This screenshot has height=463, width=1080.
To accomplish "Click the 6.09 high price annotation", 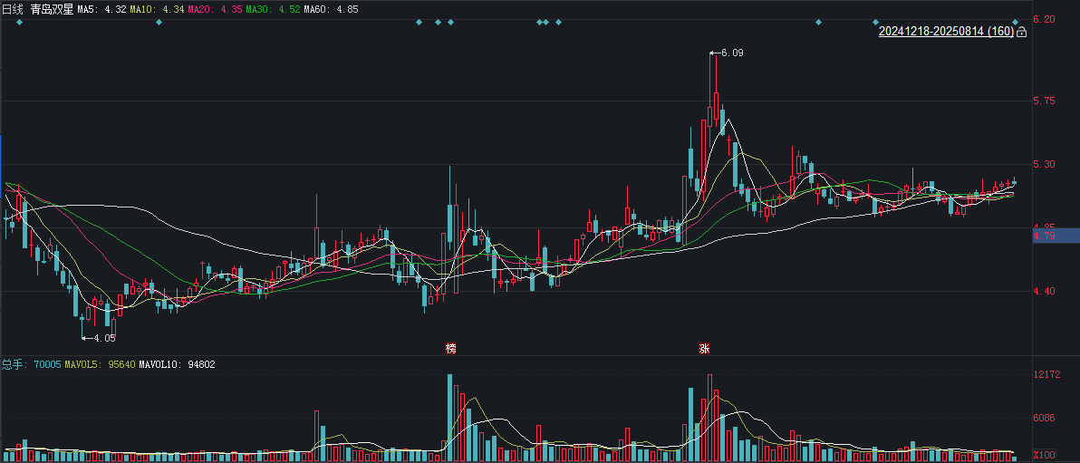I will click(727, 53).
